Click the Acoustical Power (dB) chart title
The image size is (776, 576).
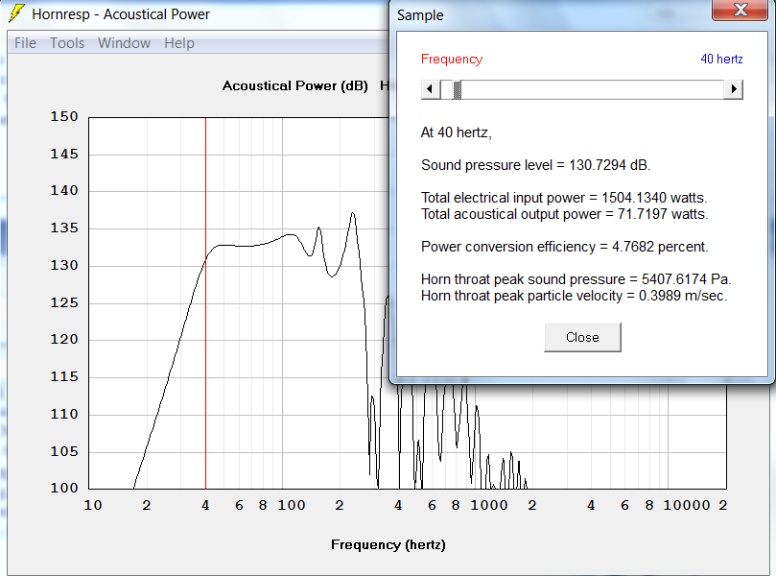[295, 85]
